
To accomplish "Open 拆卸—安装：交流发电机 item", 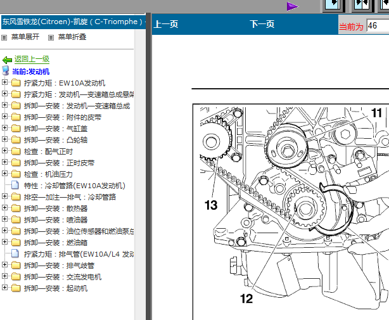I will click(x=63, y=277).
